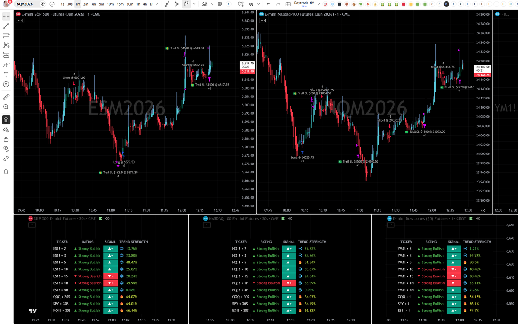
Task: Select the text annotation tool
Action: pyautogui.click(x=6, y=74)
